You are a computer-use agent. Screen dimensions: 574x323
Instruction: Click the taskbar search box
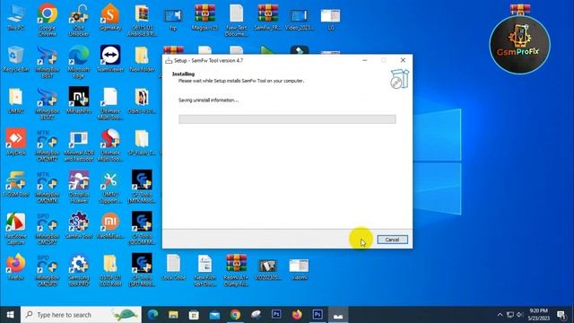81,315
